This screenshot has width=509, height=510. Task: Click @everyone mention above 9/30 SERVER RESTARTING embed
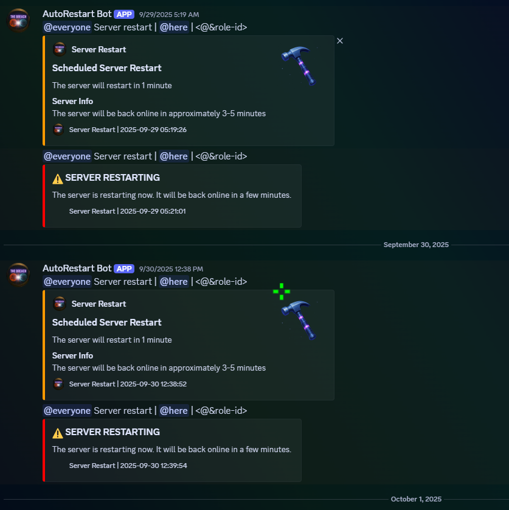pyautogui.click(x=68, y=411)
